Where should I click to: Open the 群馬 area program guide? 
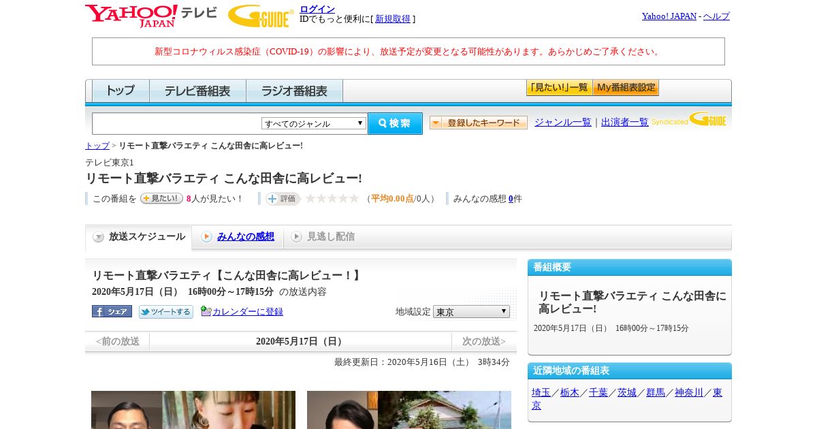656,392
